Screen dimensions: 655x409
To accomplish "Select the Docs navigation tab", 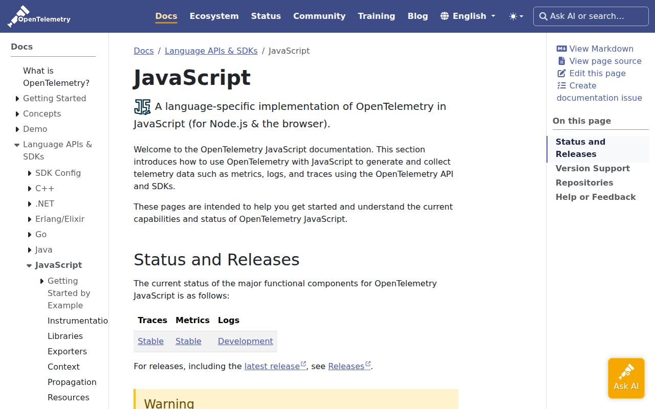I will (x=166, y=16).
